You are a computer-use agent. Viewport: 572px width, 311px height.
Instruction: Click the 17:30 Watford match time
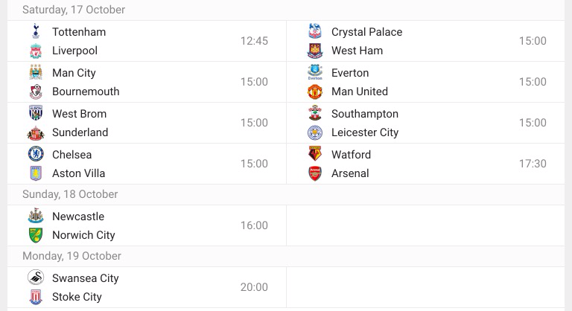pos(533,164)
